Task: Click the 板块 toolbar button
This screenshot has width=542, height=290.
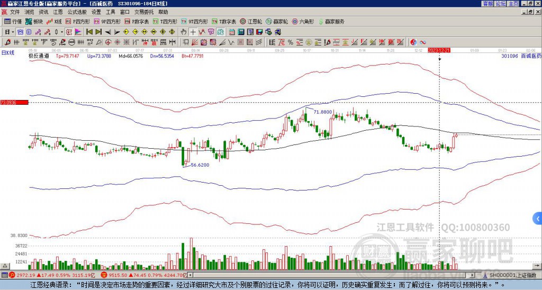Action: (34, 21)
